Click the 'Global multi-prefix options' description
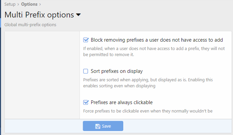Viewport: 233px width, 135px height. 30,25
